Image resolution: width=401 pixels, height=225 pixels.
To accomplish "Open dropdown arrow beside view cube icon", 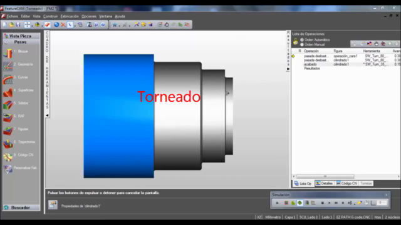I will (42, 26).
